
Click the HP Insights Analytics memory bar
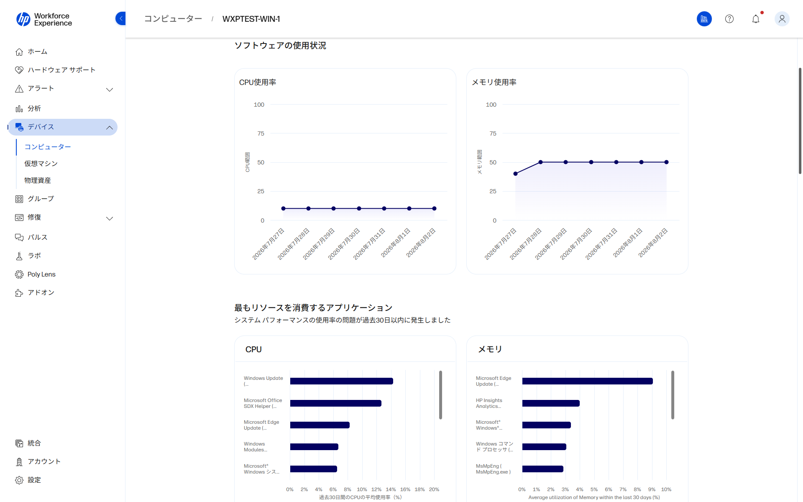pyautogui.click(x=551, y=403)
